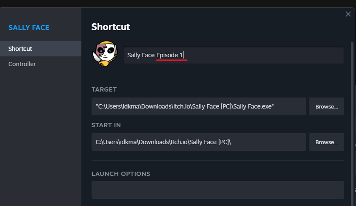
Task: Close the shortcut properties dialog
Action: (x=348, y=14)
